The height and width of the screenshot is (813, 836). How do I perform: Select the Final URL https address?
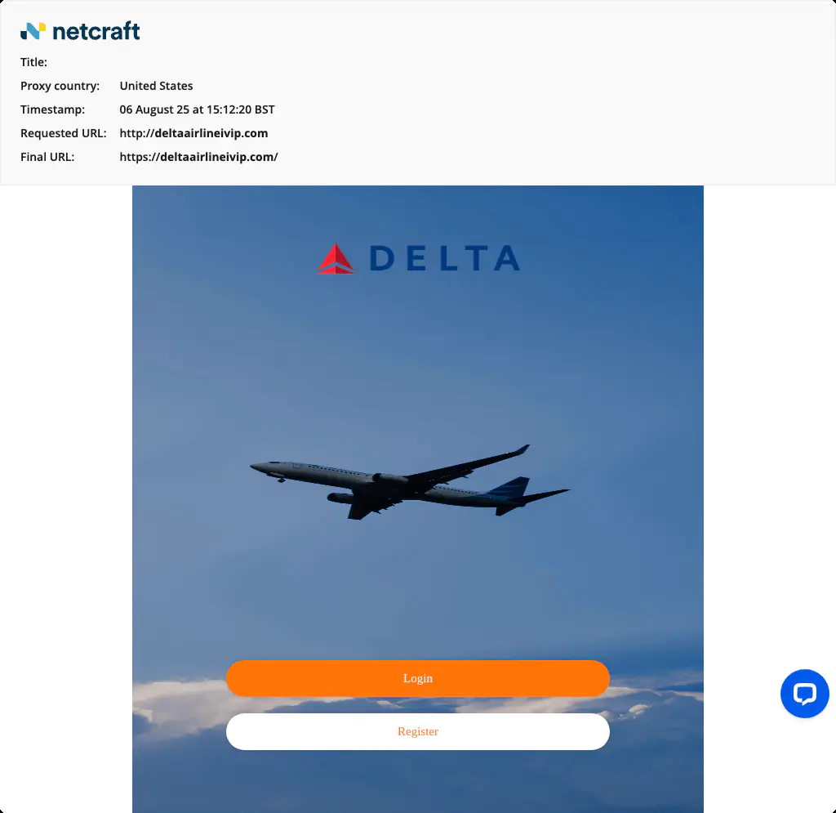coord(198,157)
